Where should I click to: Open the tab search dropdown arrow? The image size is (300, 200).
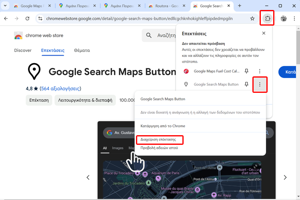(5, 6)
